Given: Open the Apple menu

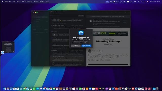Looking at the screenshot, I should tap(3, 2).
